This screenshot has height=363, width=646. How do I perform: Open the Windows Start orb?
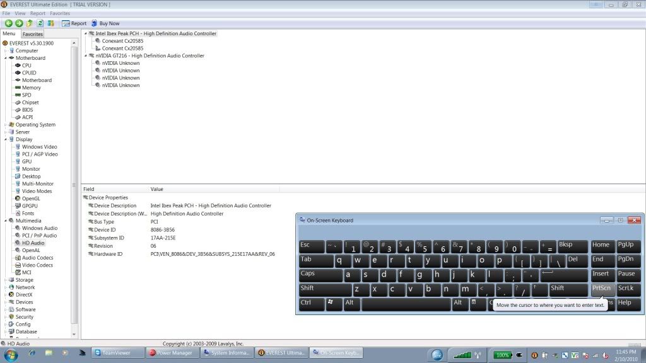pos(11,354)
